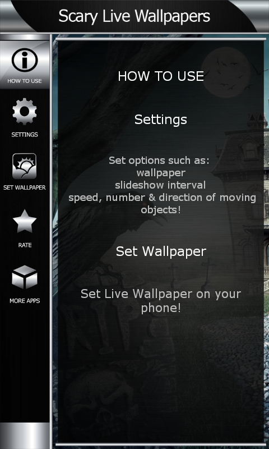Screen dimensions: 269x449
Task: Tap the Rate star icon
Action: [x=25, y=221]
